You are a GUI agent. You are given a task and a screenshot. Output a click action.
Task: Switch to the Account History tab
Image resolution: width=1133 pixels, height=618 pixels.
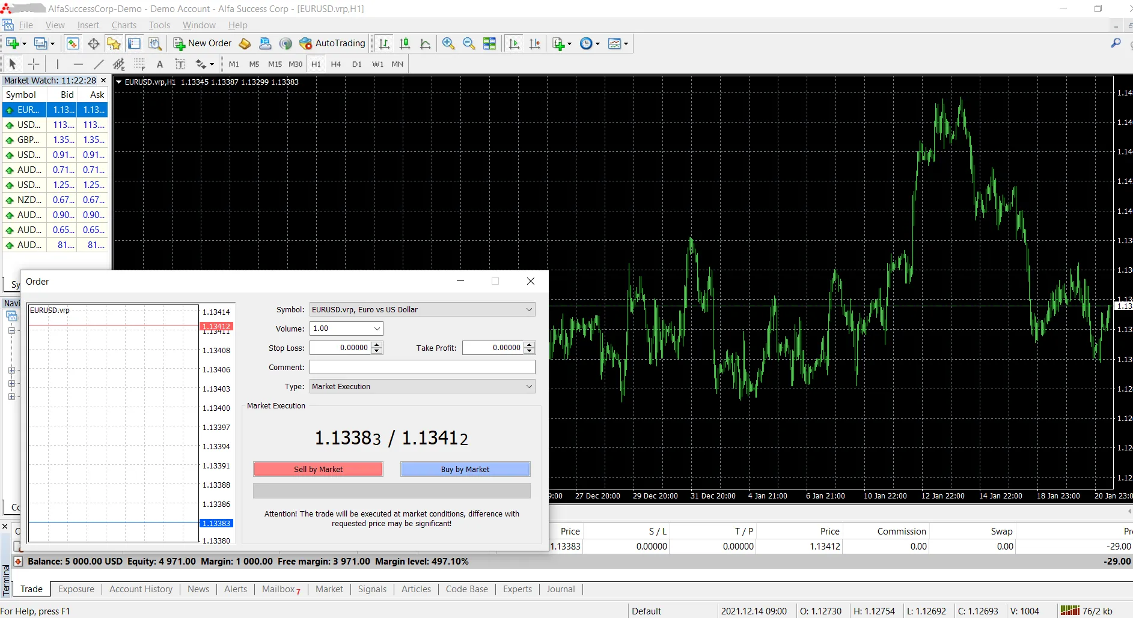[x=141, y=589]
